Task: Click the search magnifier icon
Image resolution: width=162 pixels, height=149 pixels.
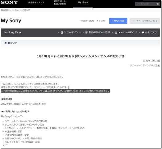Action: click(x=158, y=4)
